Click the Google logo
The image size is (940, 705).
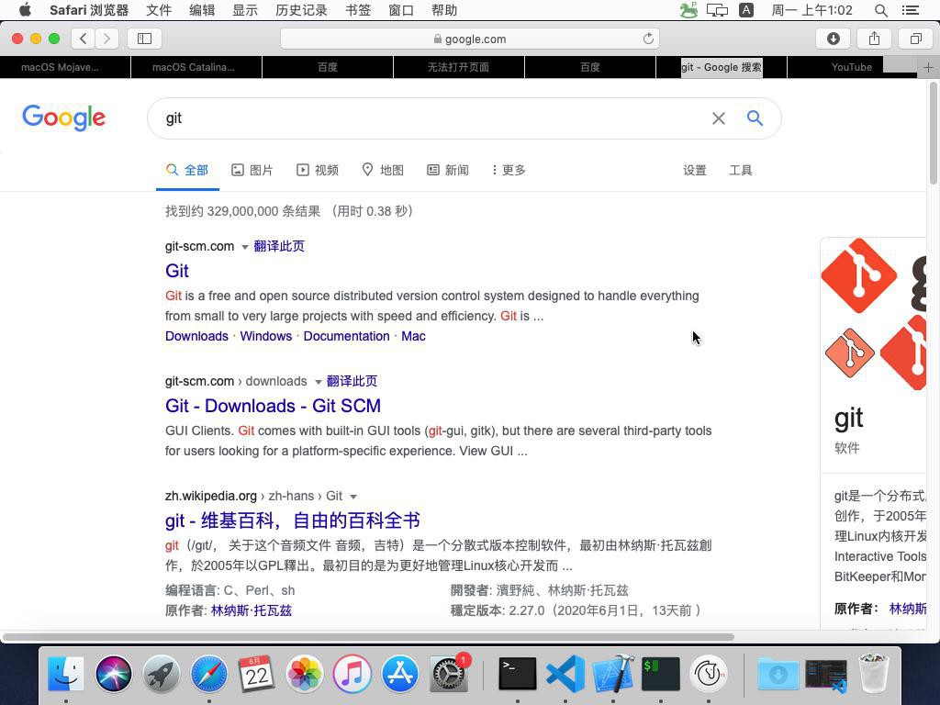pyautogui.click(x=63, y=117)
